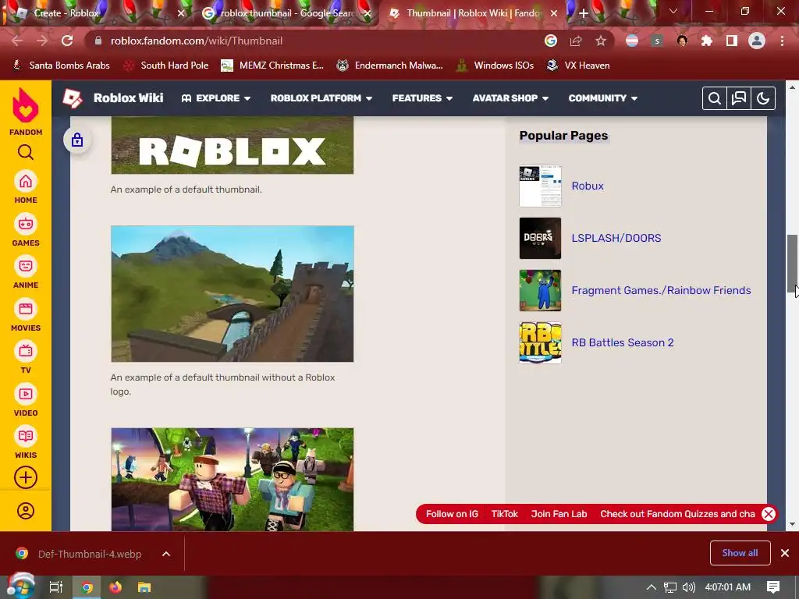Click the TikTok button
The height and width of the screenshot is (599, 799).
[505, 514]
